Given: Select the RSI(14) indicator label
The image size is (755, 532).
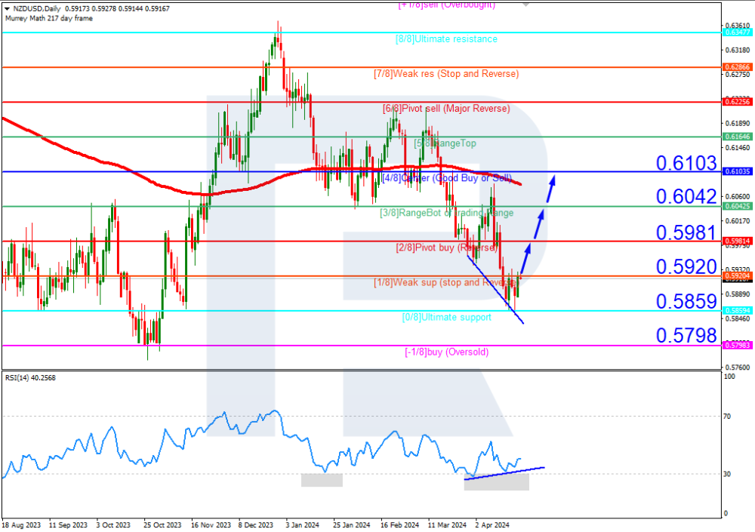Looking at the screenshot, I should click(32, 377).
